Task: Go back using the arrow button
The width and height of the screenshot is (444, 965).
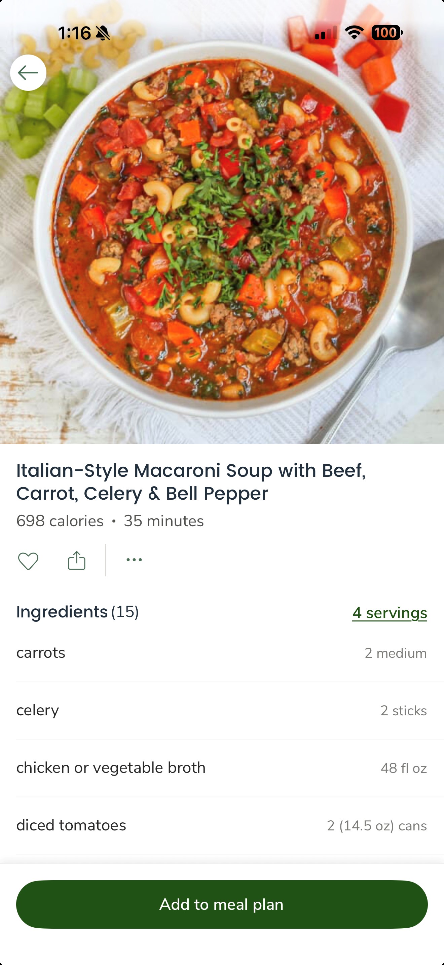Action: tap(28, 73)
